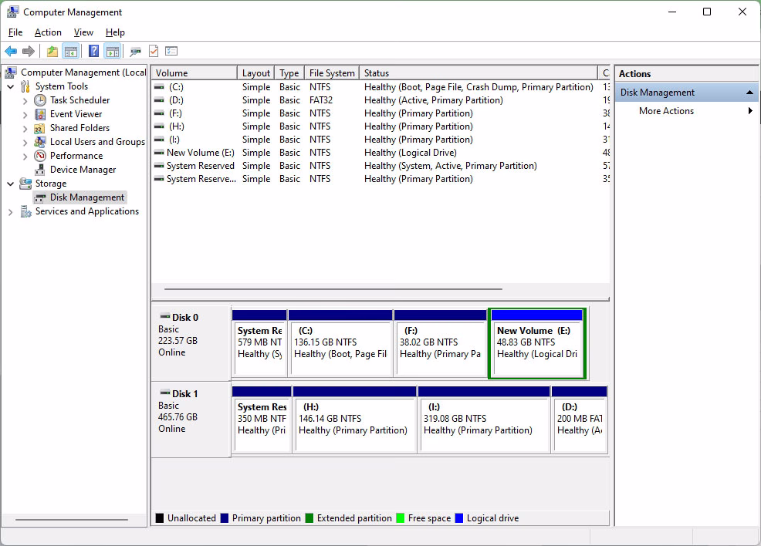Select the (I:) 319.08 GB partition
761x546 pixels.
click(x=484, y=420)
